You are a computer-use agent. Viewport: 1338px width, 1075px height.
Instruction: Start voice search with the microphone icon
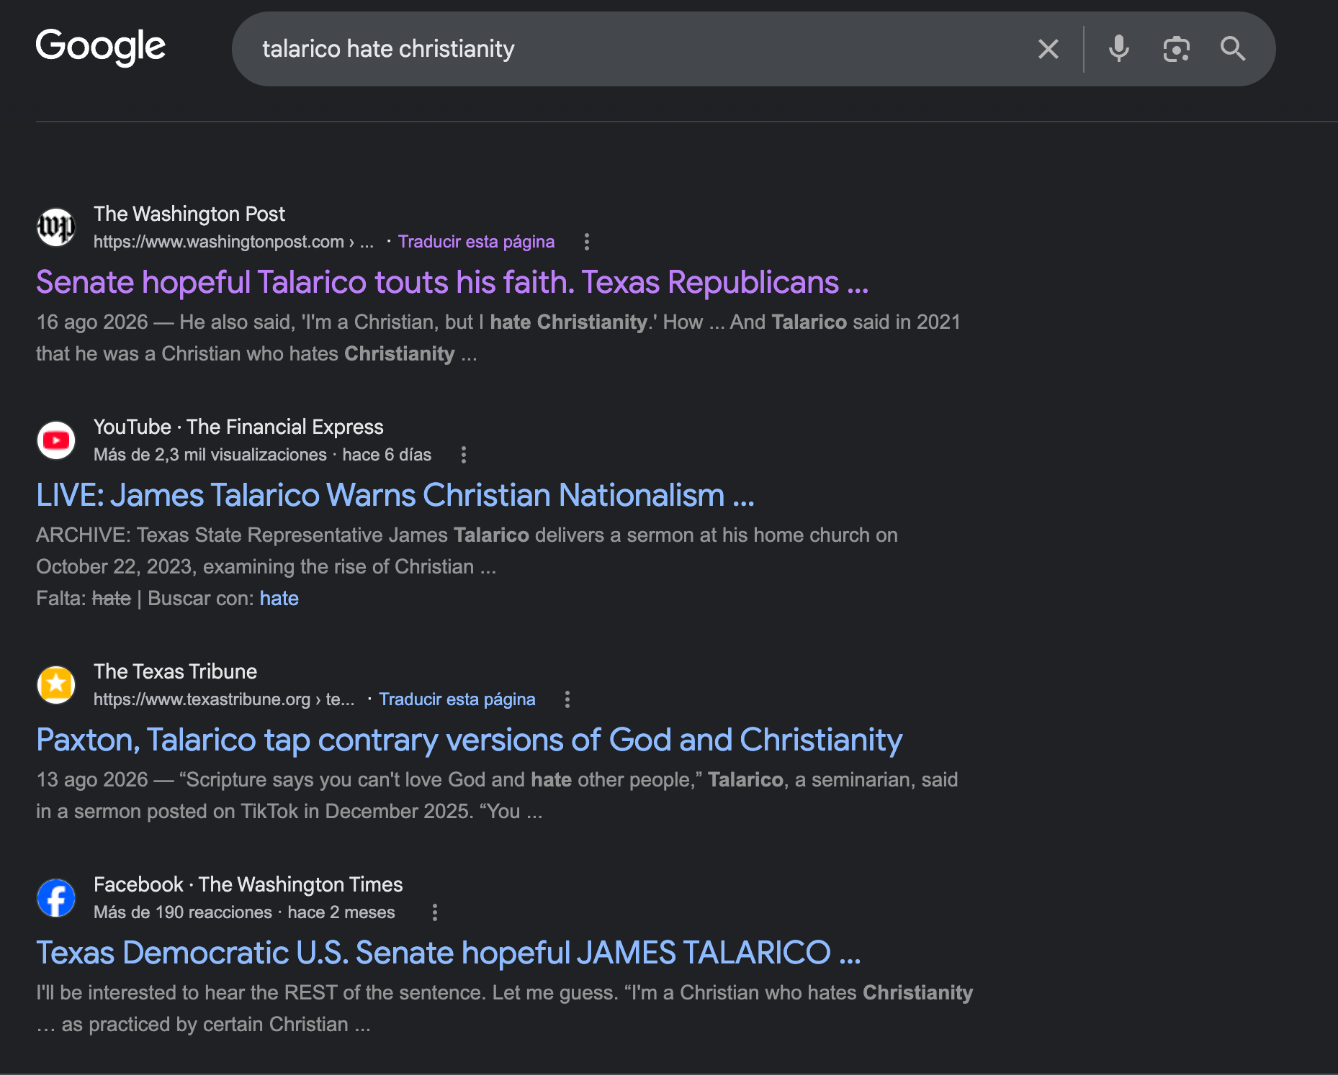(x=1118, y=49)
